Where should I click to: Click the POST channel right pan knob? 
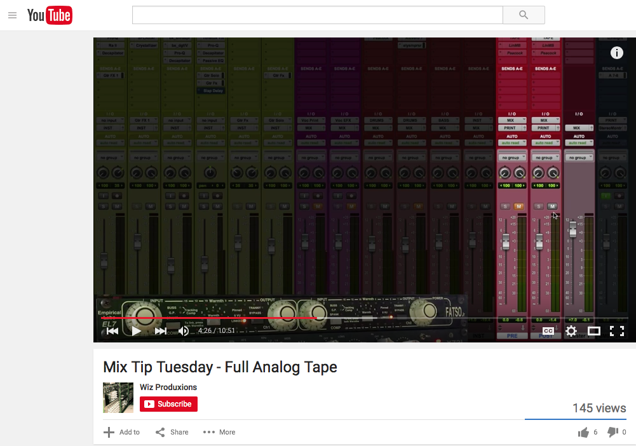click(553, 173)
